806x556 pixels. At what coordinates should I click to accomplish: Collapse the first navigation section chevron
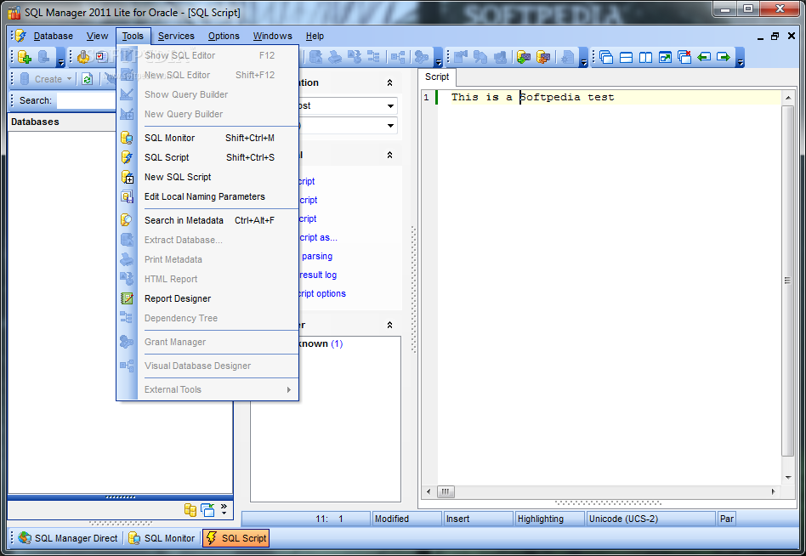tap(389, 82)
